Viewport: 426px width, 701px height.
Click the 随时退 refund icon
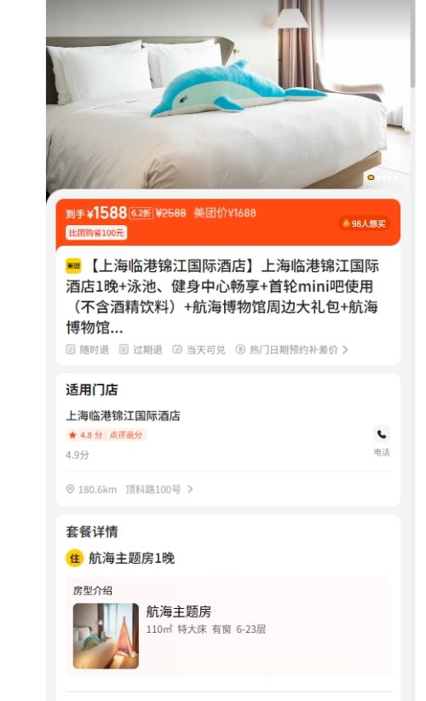click(71, 349)
